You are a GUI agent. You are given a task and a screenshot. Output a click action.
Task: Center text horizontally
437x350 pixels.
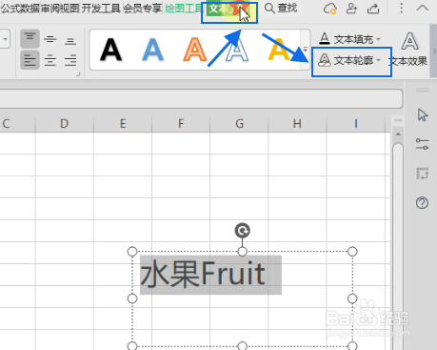(x=50, y=60)
